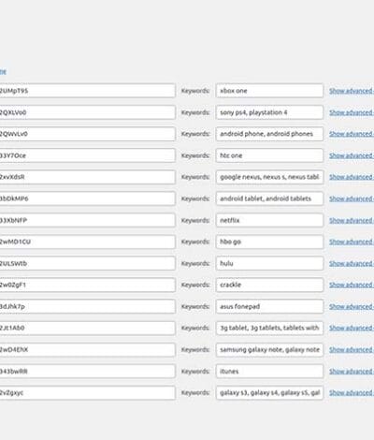374x440 pixels.
Task: Show advanced options for android phone row
Action: pos(352,134)
